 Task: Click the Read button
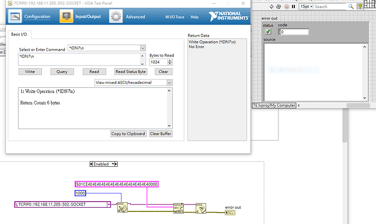pos(94,71)
